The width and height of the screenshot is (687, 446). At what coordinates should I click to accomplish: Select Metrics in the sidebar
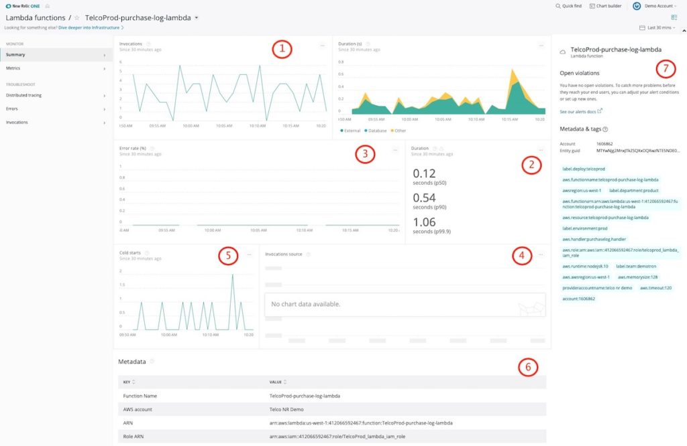point(56,68)
